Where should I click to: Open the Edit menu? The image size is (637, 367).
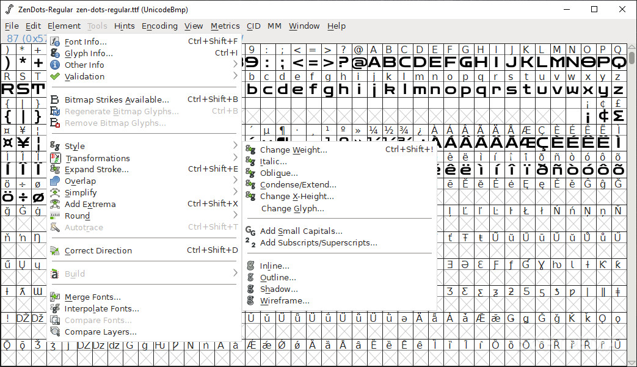[33, 26]
